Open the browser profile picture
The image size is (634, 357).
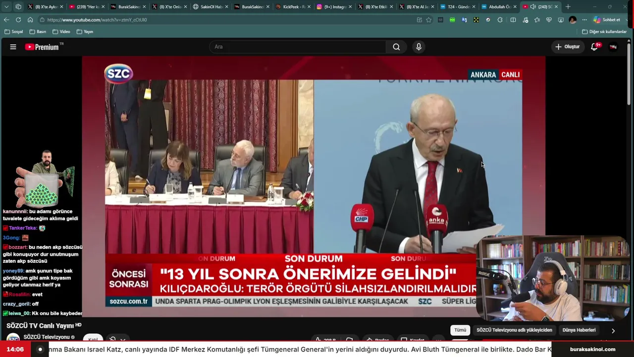click(573, 20)
